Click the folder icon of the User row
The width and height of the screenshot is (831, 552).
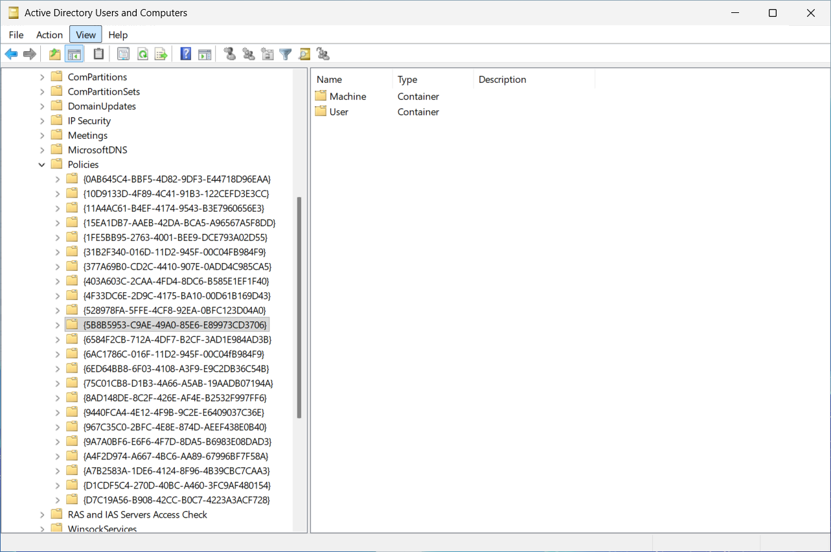point(321,111)
